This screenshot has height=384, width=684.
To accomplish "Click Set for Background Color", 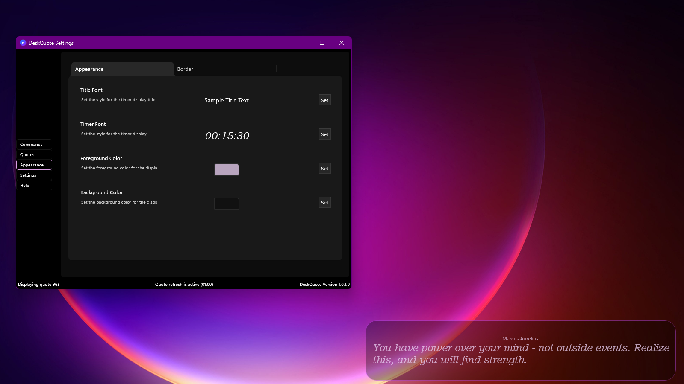I will (x=324, y=202).
